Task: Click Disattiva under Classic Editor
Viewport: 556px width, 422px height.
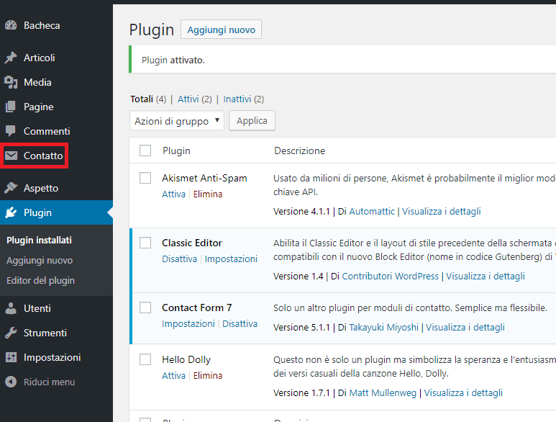Action: point(179,259)
